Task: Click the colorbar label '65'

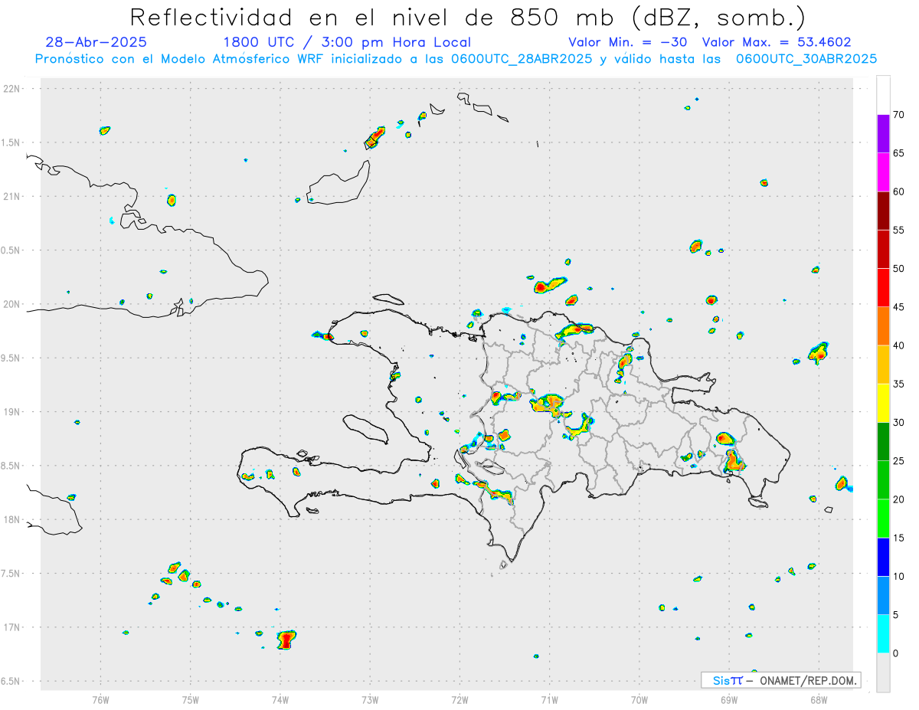Action: (899, 153)
